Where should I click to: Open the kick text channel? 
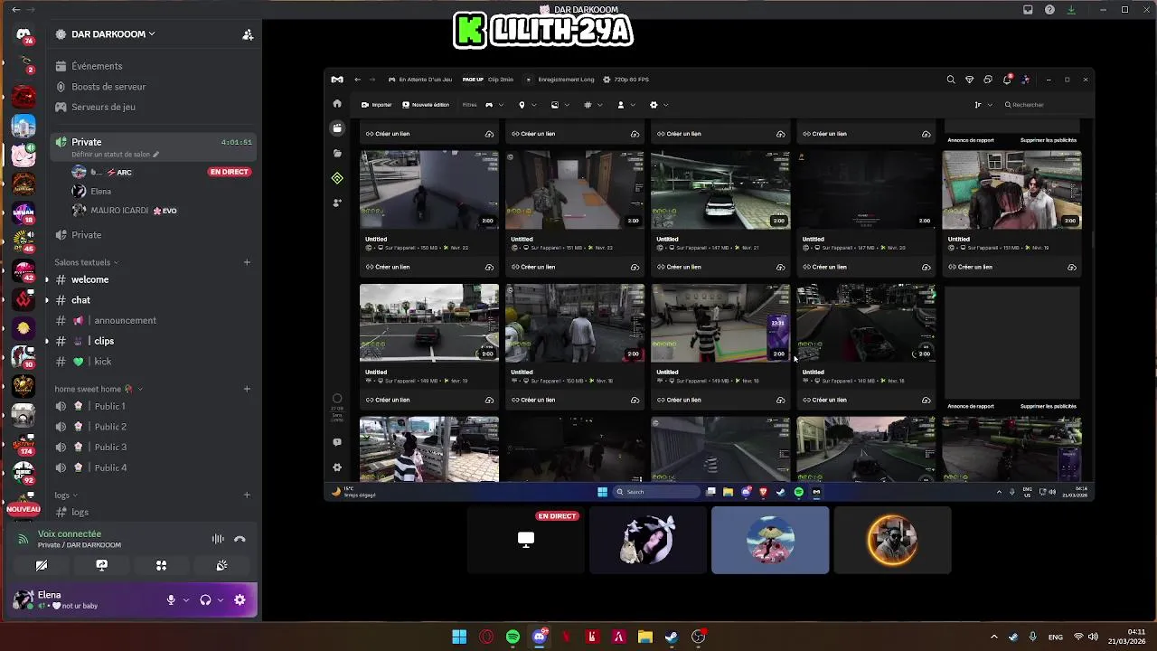(x=154, y=362)
